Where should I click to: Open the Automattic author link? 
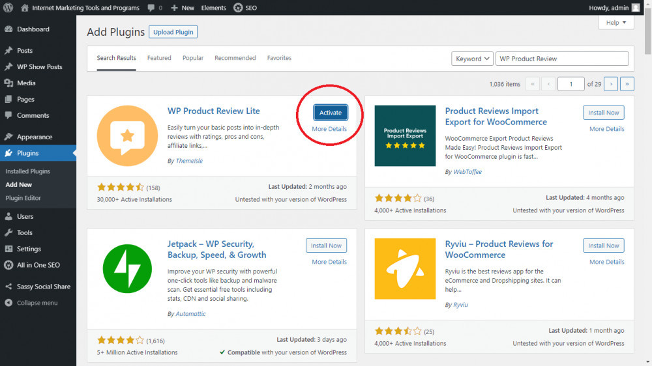[190, 314]
